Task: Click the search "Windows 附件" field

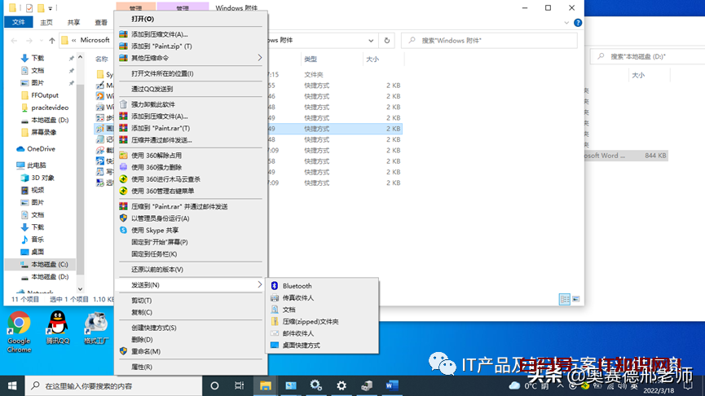Action: [x=489, y=40]
